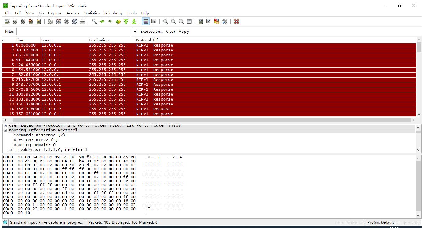The image size is (424, 228).
Task: Click in the Filter input field
Action: point(74,32)
